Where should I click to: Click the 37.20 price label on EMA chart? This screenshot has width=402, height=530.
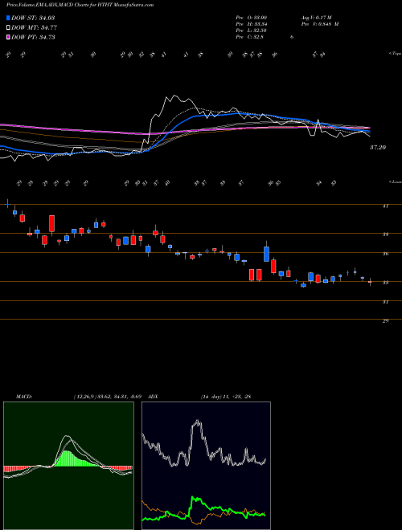pos(378,148)
